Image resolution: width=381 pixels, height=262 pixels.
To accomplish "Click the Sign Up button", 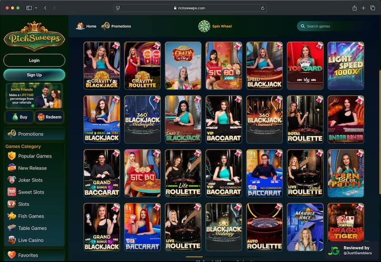I will (x=34, y=75).
